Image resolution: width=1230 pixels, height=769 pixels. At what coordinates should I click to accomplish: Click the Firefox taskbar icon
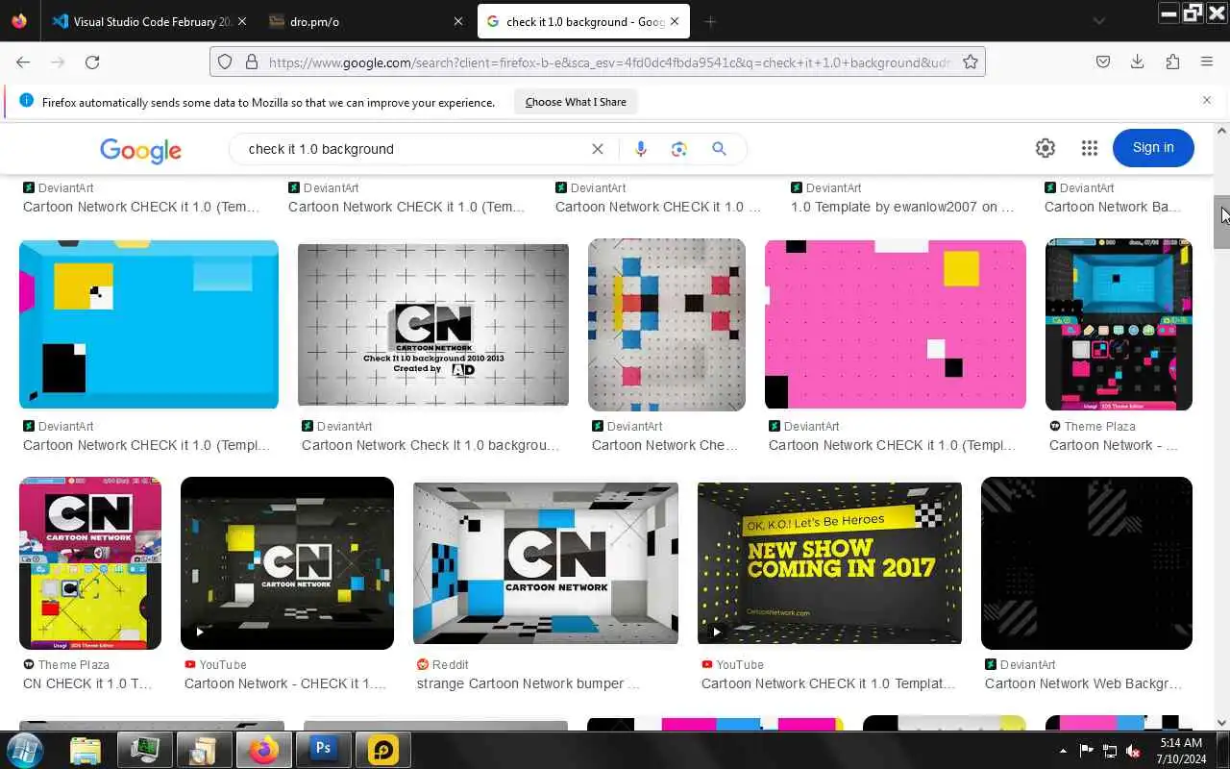(263, 749)
